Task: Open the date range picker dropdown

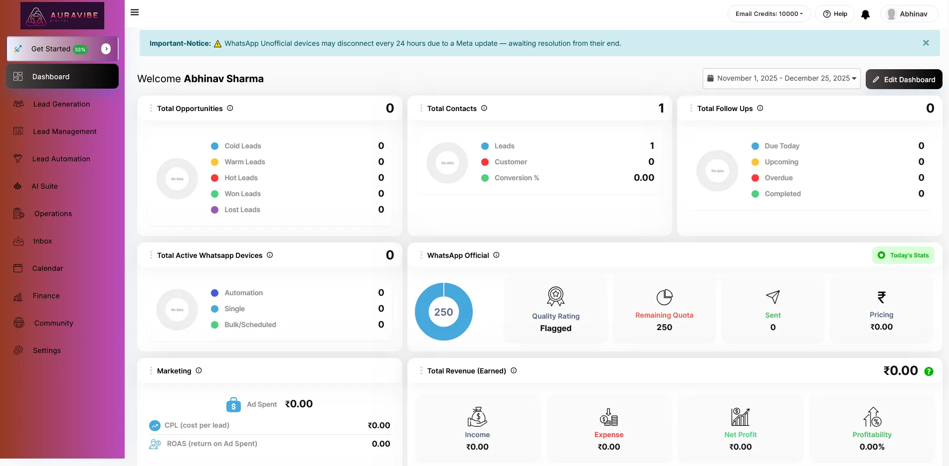Action: click(x=781, y=79)
